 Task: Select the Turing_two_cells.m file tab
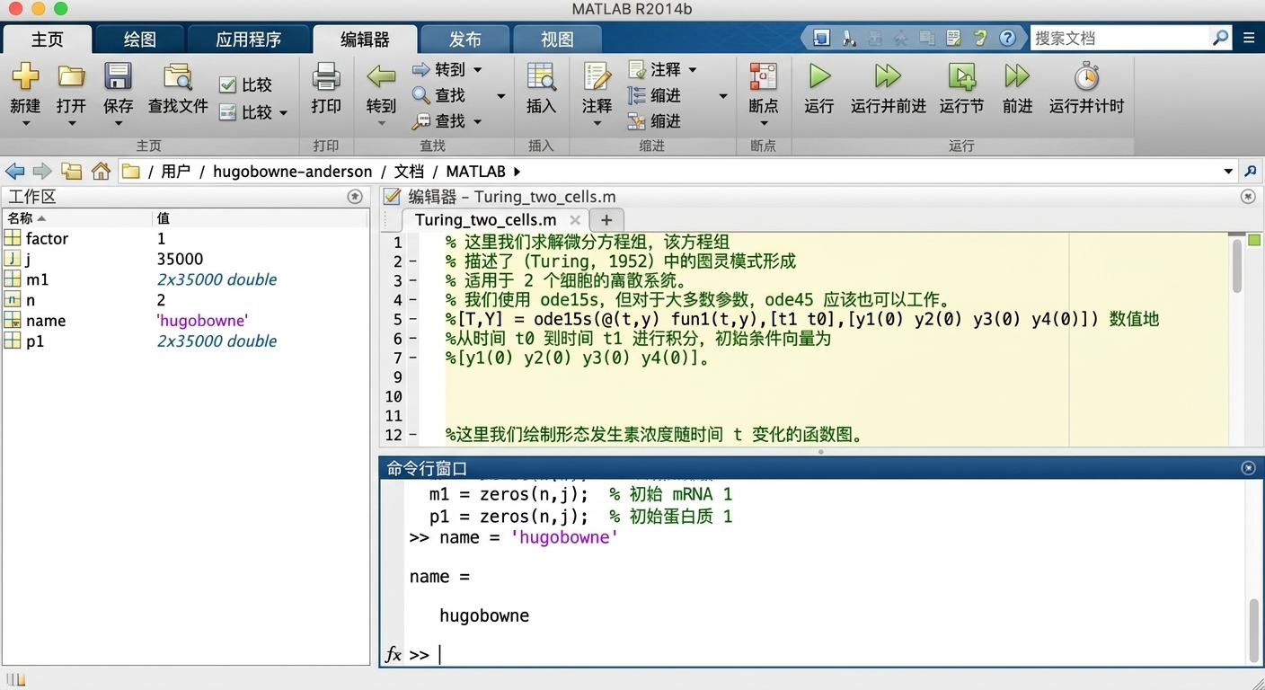point(486,220)
